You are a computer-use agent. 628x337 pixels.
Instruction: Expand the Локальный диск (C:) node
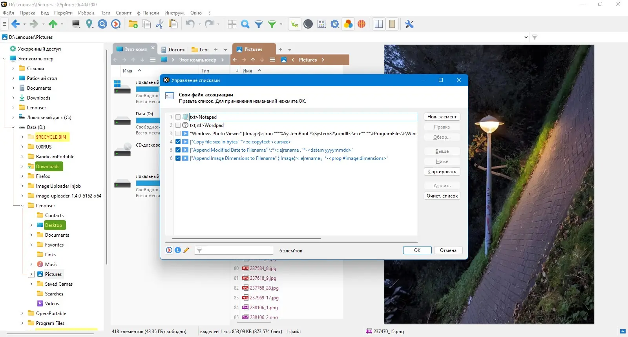coord(13,118)
